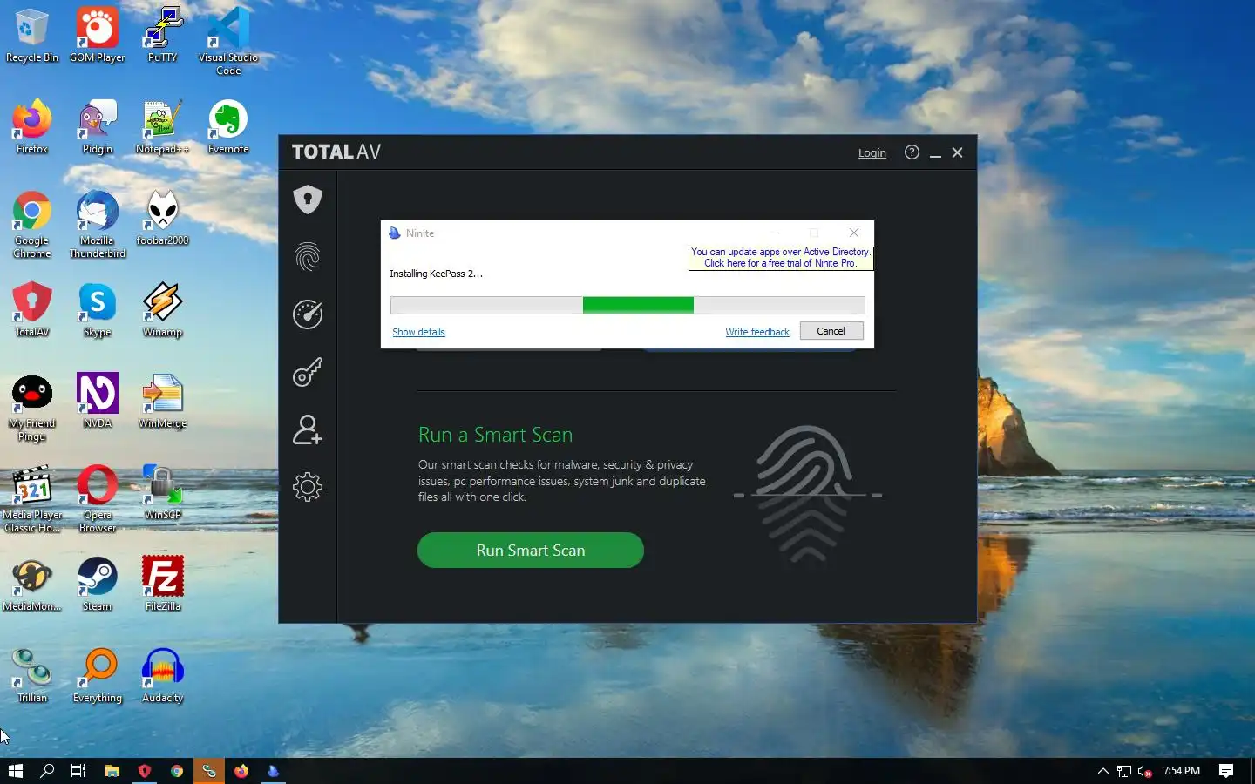Select the Google Chrome desktop shortcut
This screenshot has width=1255, height=784.
pos(32,226)
